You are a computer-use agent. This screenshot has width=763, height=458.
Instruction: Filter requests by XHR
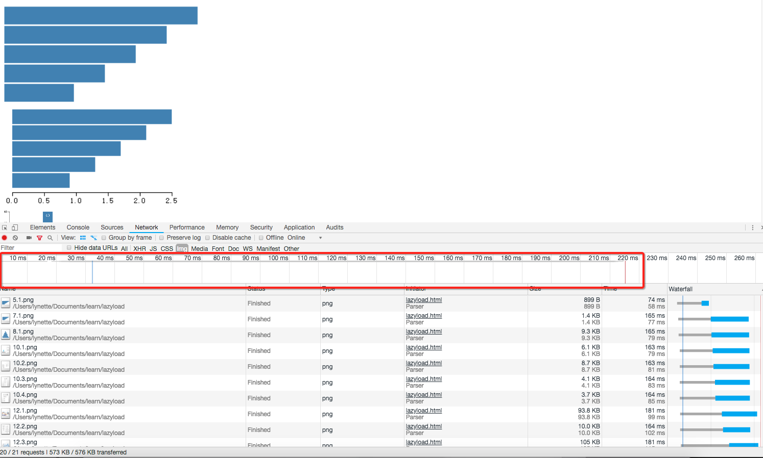tap(139, 249)
